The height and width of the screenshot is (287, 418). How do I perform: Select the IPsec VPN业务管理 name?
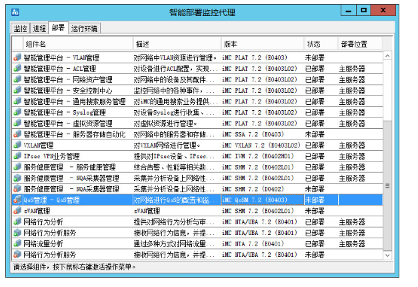[x=51, y=156]
